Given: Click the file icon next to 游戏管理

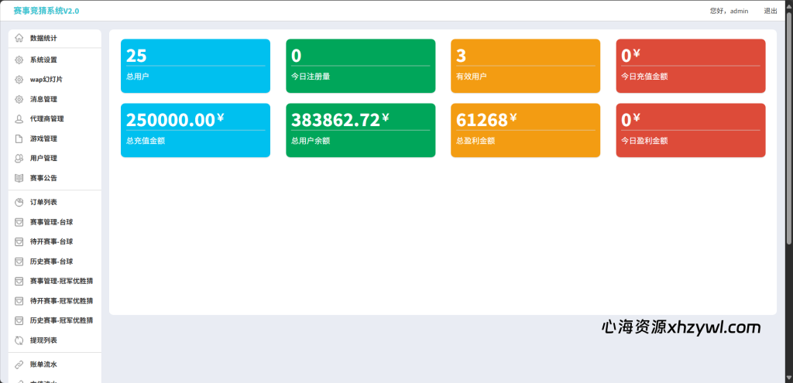Looking at the screenshot, I should [19, 138].
